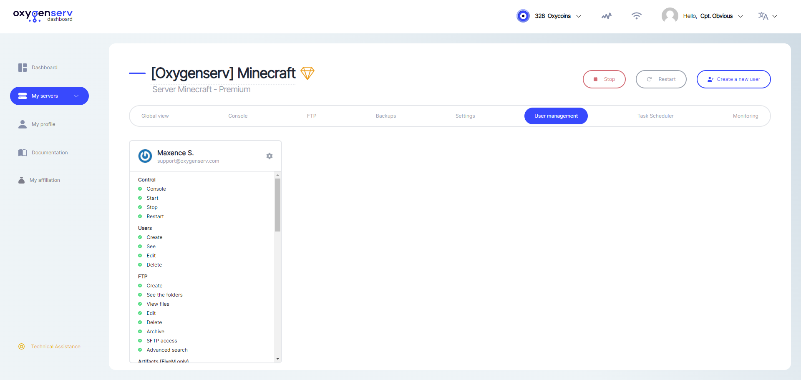Image resolution: width=801 pixels, height=380 pixels.
Task: Click the My affiliation bag icon
Action: pos(21,180)
